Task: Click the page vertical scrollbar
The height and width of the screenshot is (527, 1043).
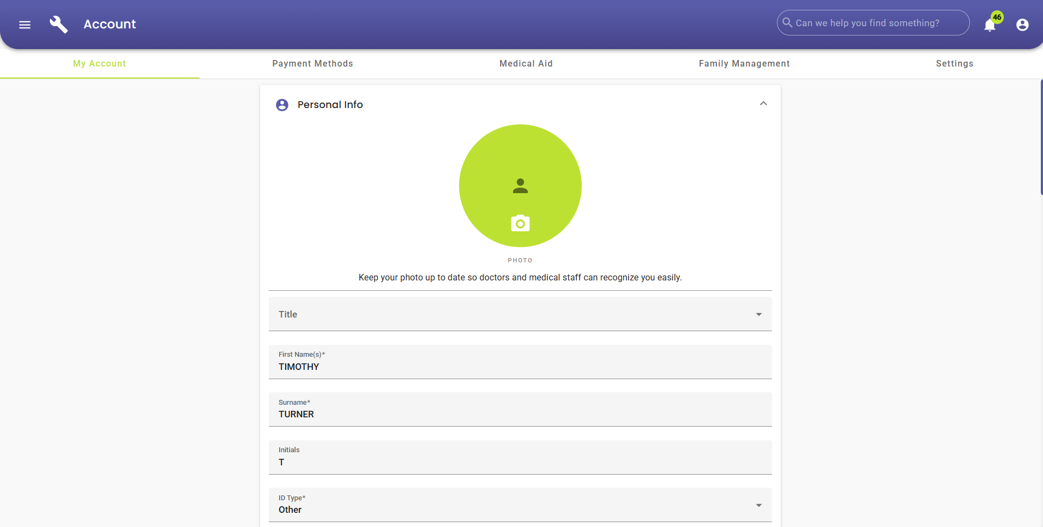Action: 1041,137
